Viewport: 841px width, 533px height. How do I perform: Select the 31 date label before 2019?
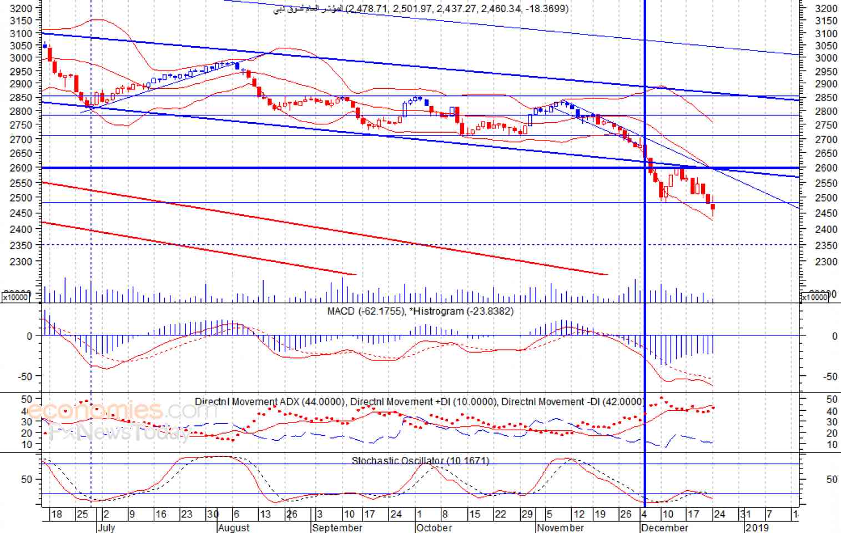point(746,514)
